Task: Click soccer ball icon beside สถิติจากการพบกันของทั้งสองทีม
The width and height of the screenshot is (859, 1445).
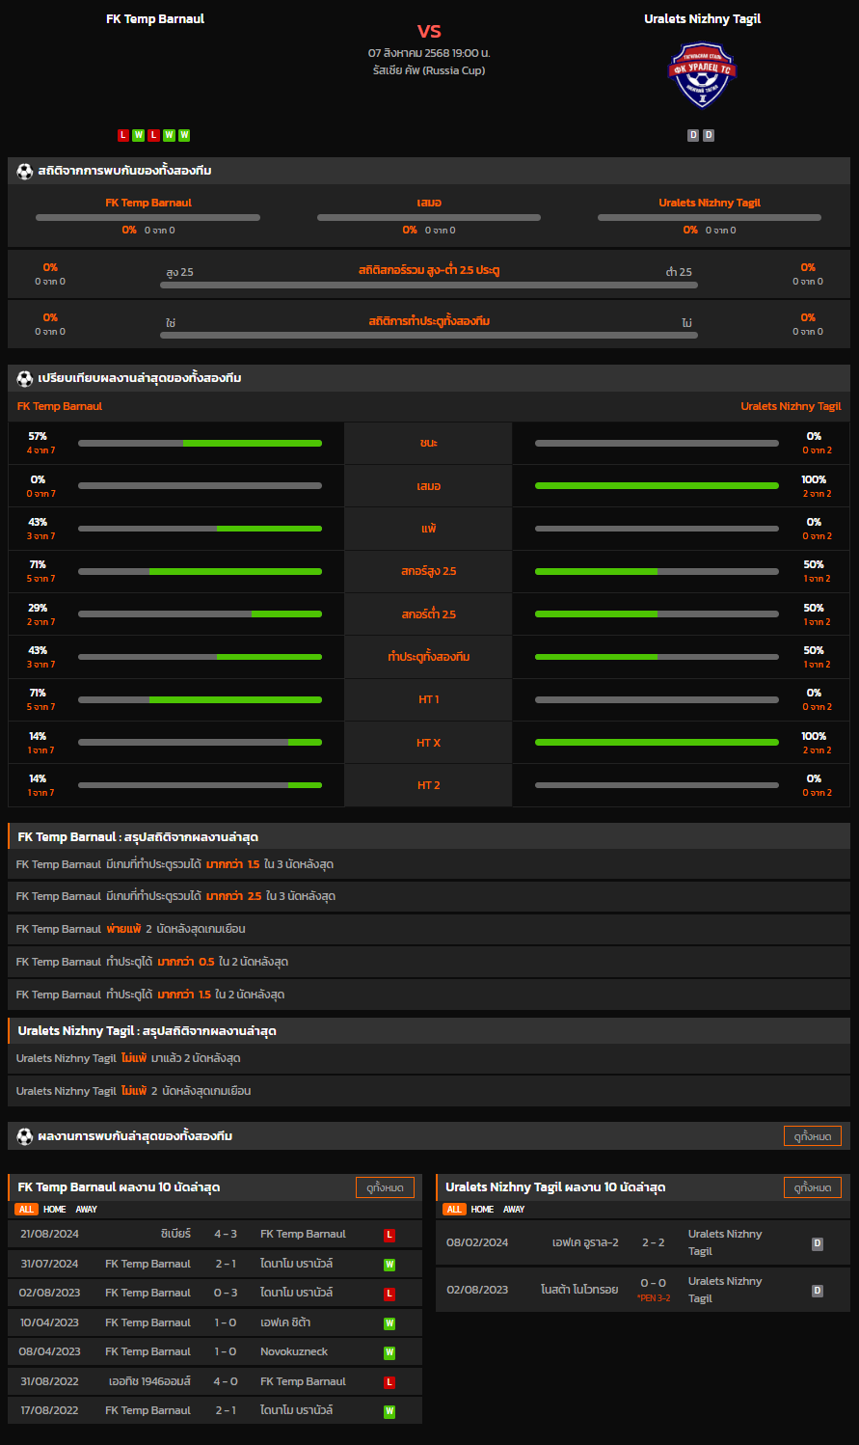Action: tap(25, 171)
